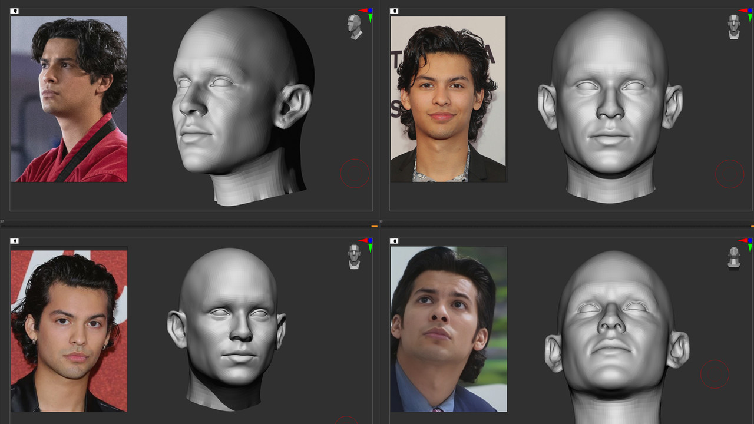
Task: Click the XYZ axis gizmo in top-right viewport
Action: pyautogui.click(x=747, y=14)
